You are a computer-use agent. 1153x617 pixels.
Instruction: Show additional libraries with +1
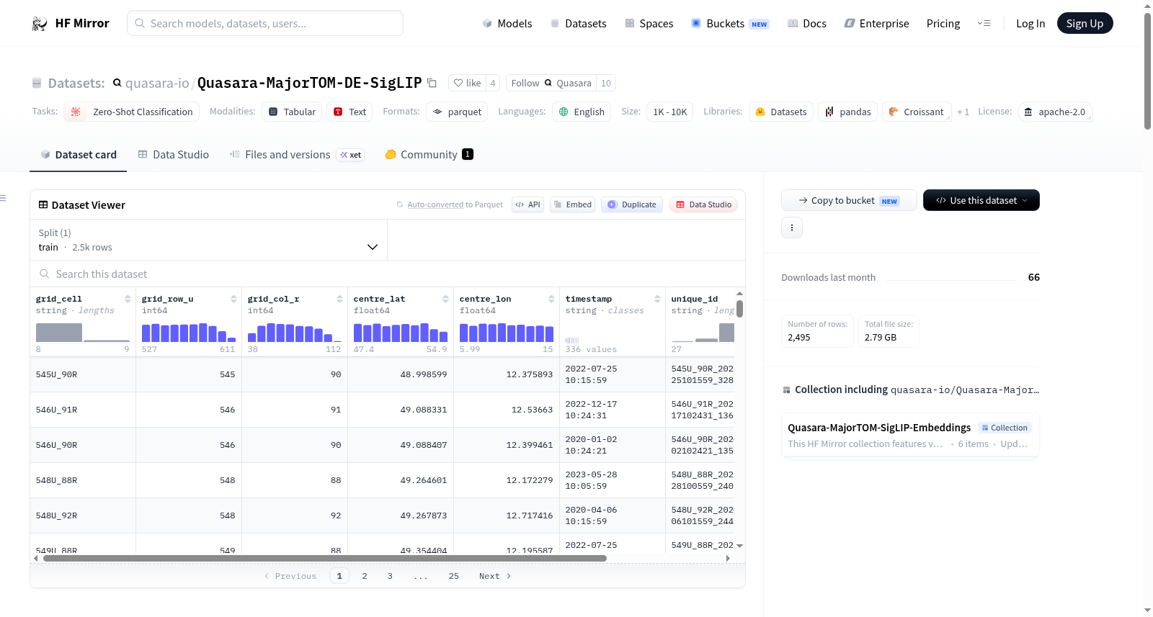(x=963, y=112)
